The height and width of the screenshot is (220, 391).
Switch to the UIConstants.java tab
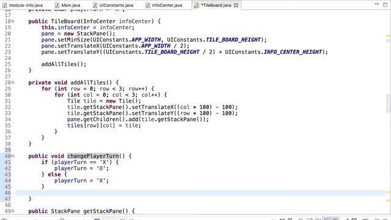(x=113, y=5)
